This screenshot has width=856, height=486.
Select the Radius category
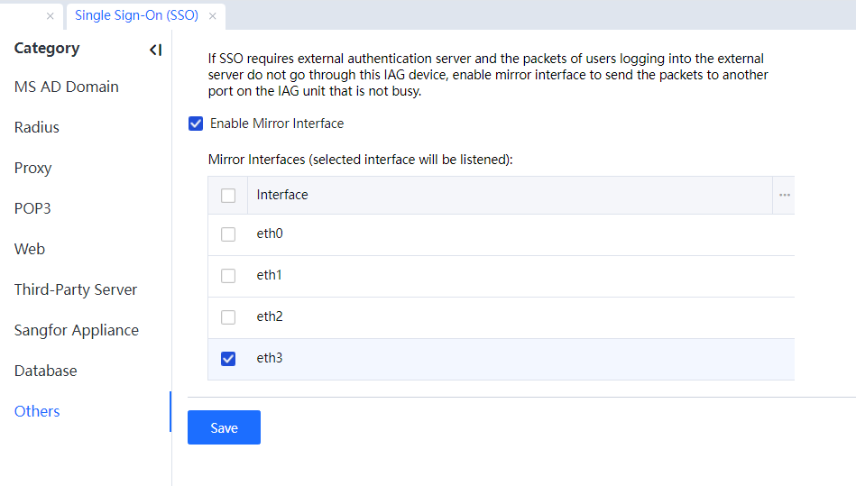tap(37, 127)
